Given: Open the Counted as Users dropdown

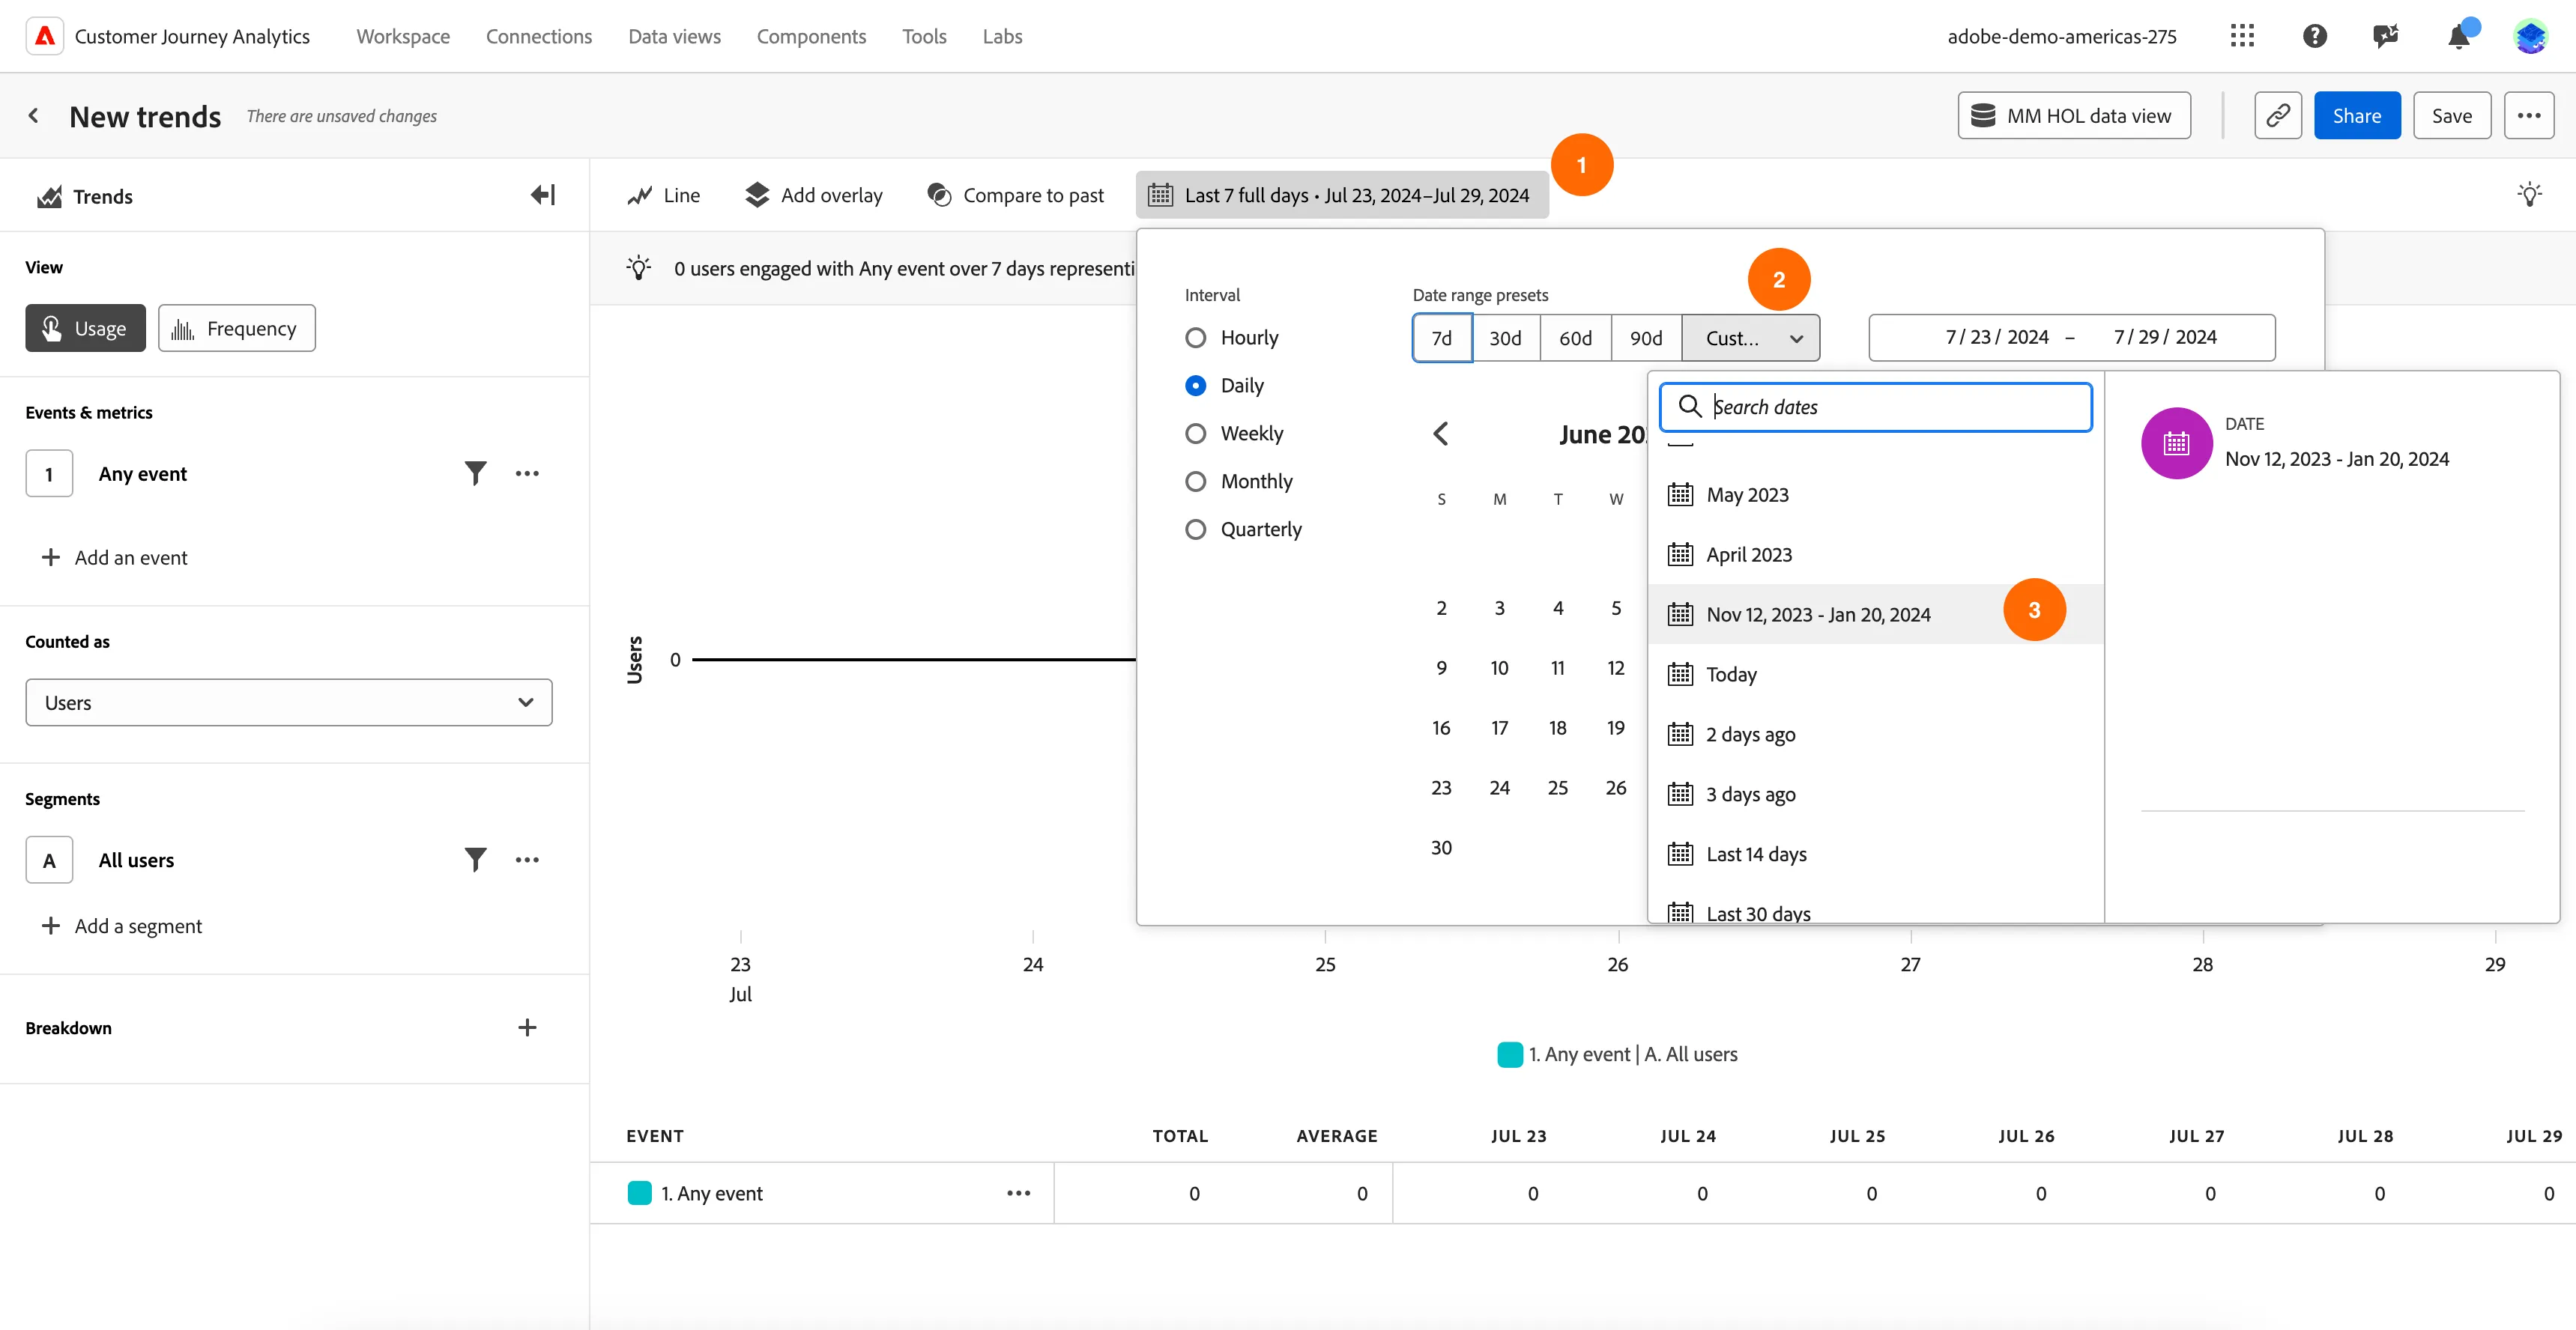Looking at the screenshot, I should [x=289, y=702].
